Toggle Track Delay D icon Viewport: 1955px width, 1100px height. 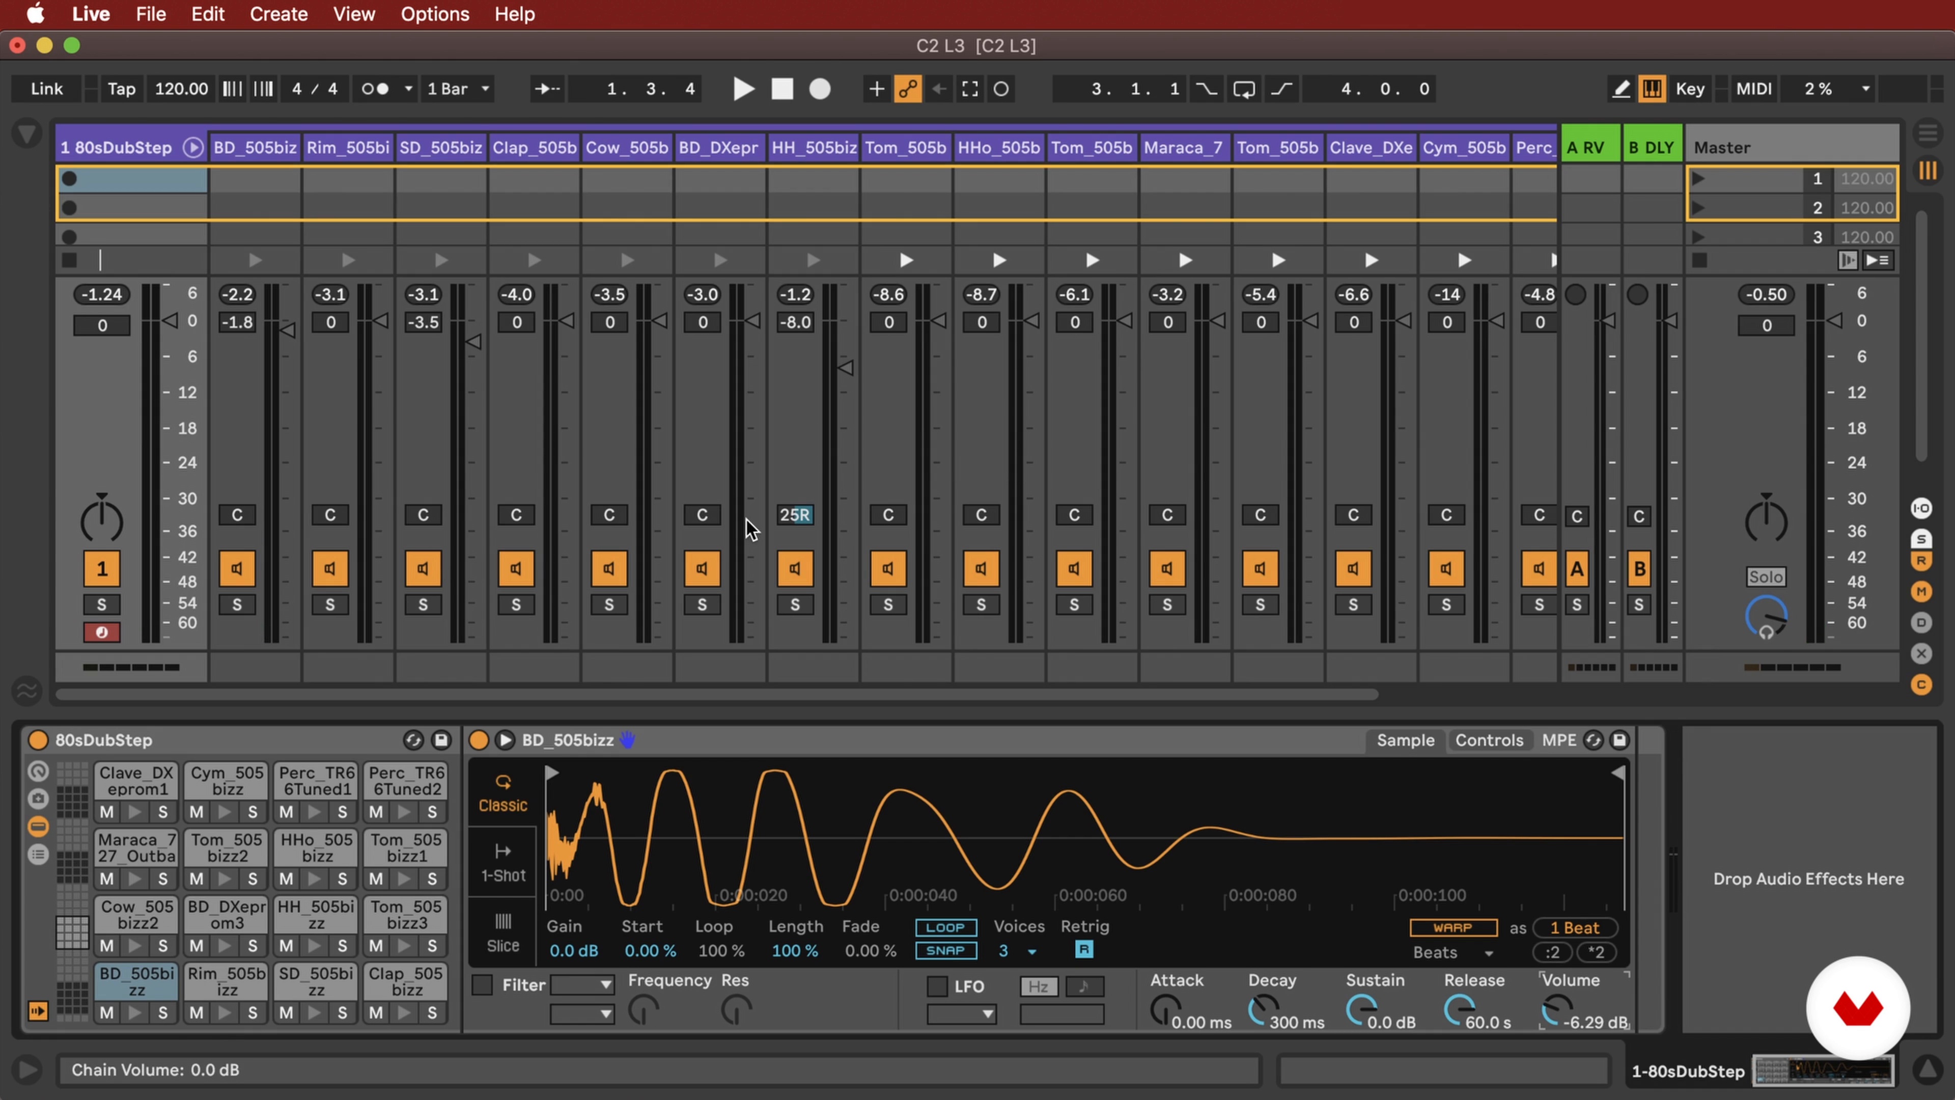point(1921,622)
